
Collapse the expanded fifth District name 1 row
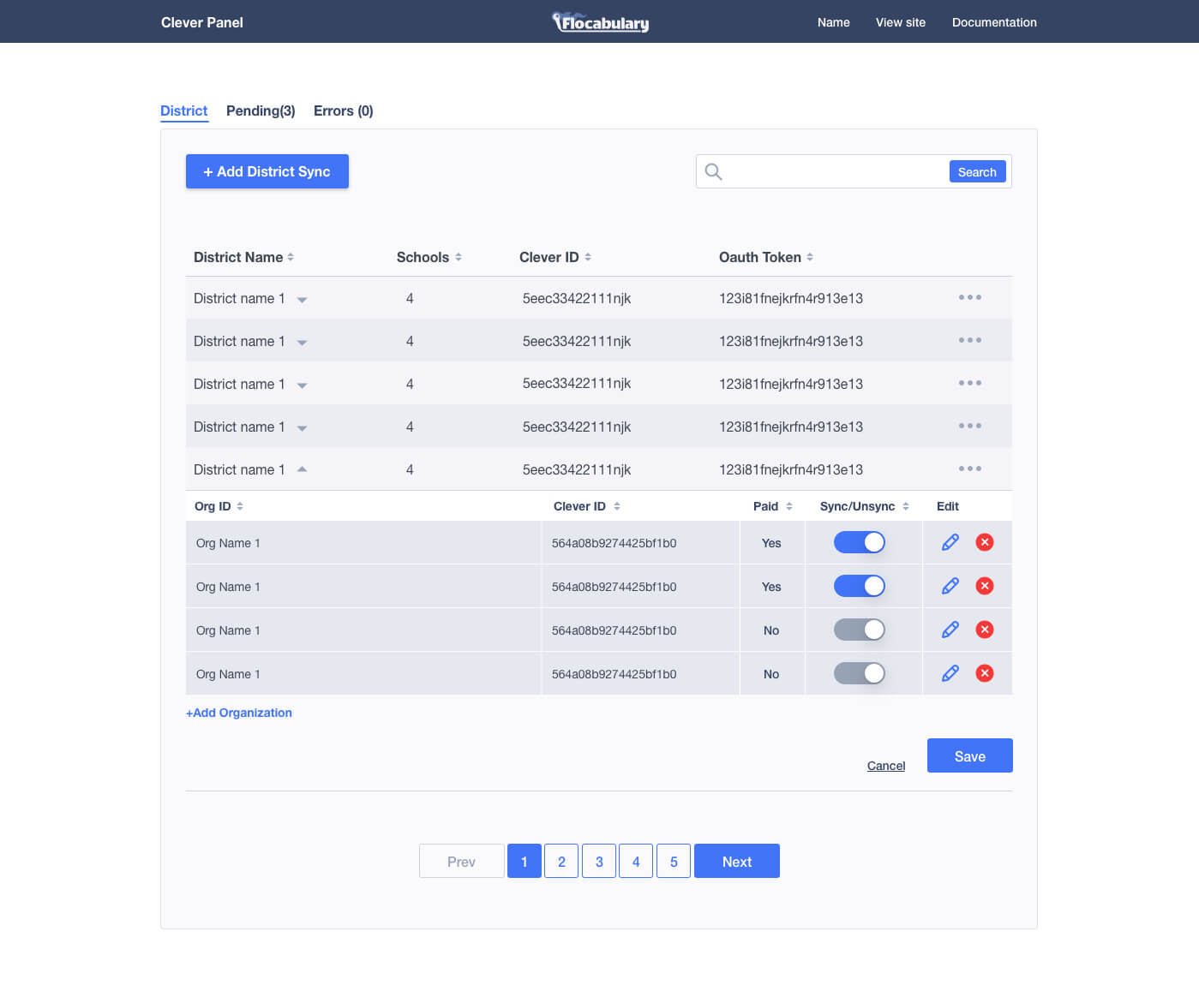tap(302, 469)
